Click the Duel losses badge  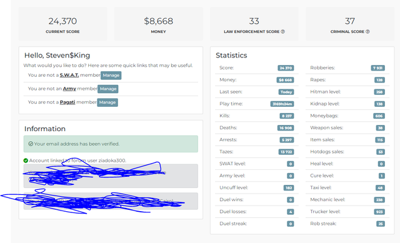pyautogui.click(x=291, y=212)
